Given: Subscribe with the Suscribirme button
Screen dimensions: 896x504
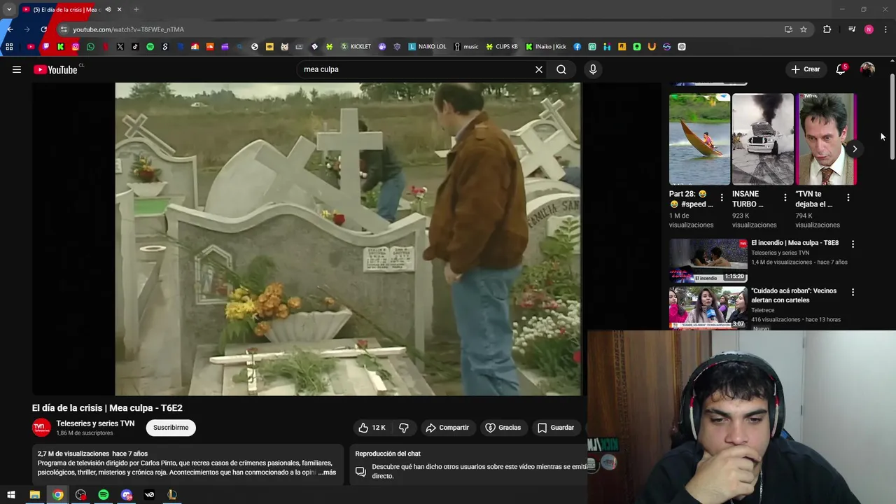Looking at the screenshot, I should click(171, 428).
